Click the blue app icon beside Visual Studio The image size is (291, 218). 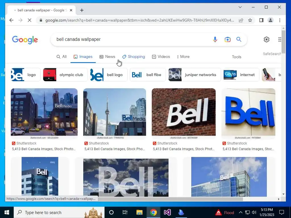tap(181, 212)
